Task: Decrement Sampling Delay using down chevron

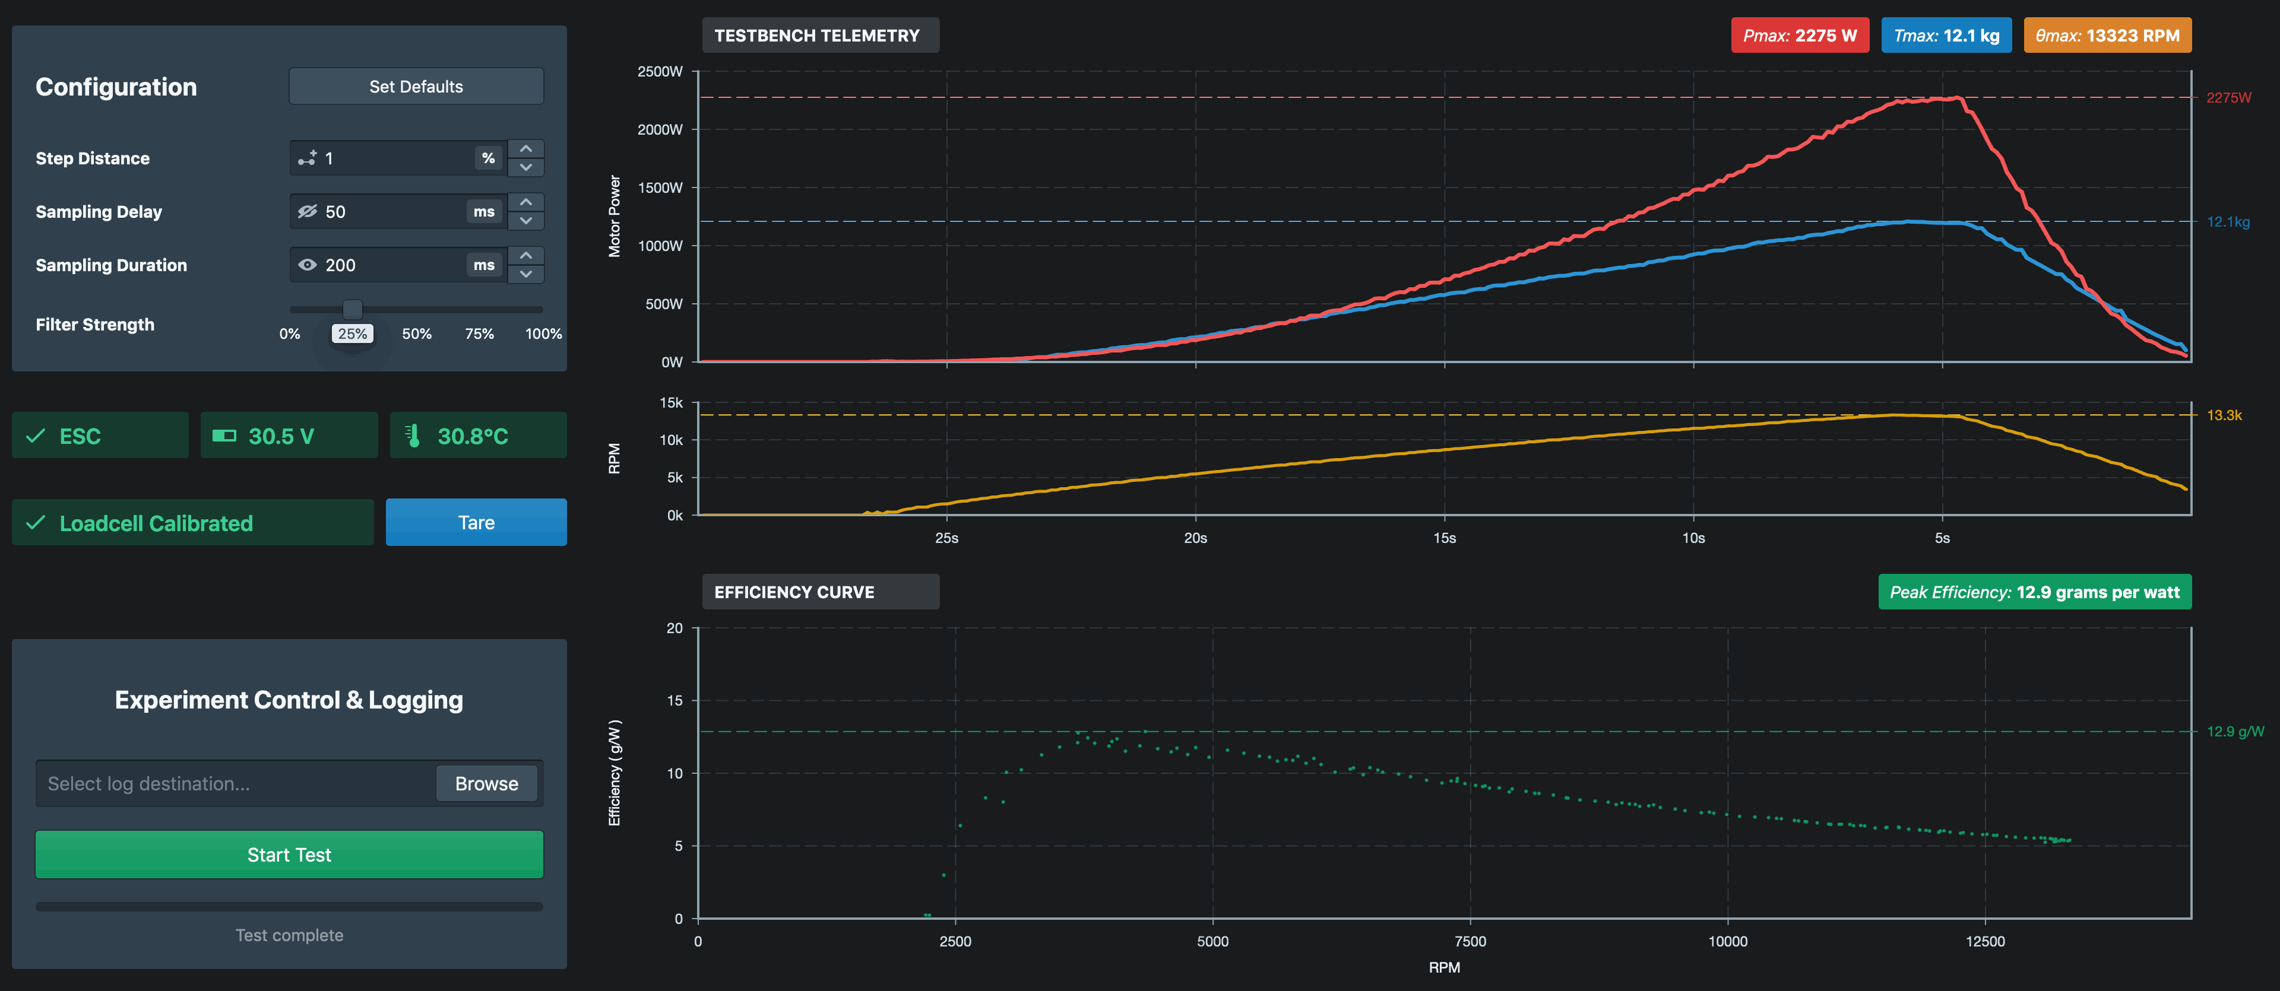Action: coord(525,220)
